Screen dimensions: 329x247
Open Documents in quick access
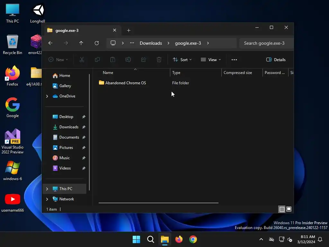click(x=69, y=137)
